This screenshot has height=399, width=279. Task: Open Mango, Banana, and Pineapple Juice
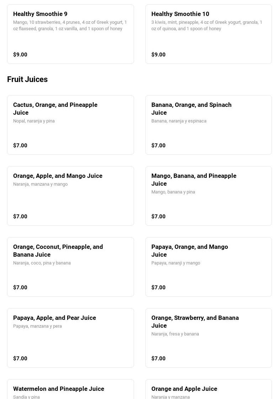208,196
